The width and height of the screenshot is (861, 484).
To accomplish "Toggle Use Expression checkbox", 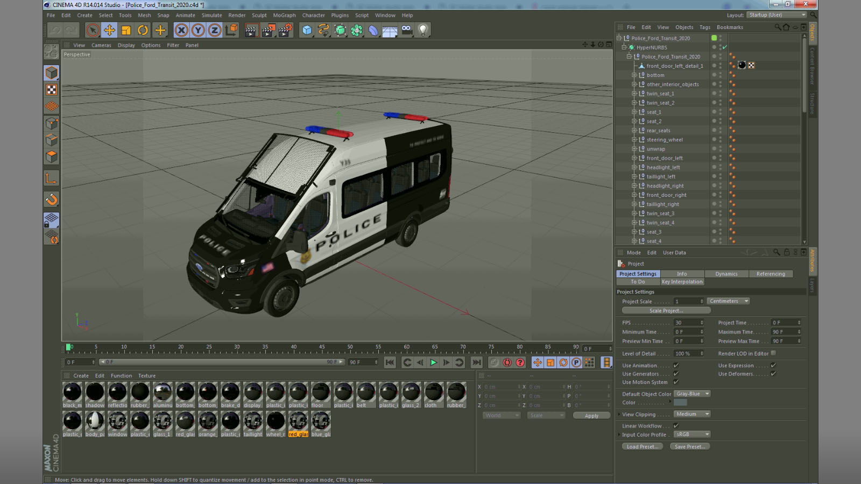I will (773, 365).
